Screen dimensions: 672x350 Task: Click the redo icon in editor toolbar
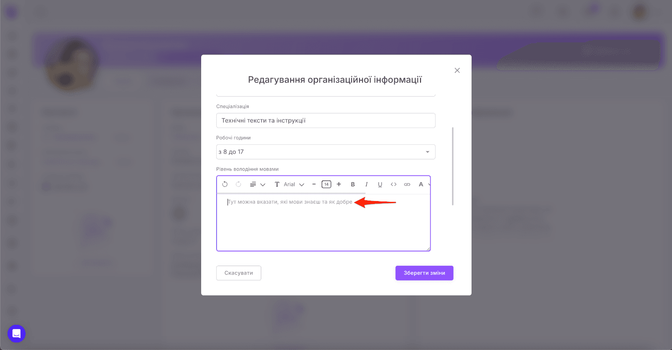click(x=238, y=184)
